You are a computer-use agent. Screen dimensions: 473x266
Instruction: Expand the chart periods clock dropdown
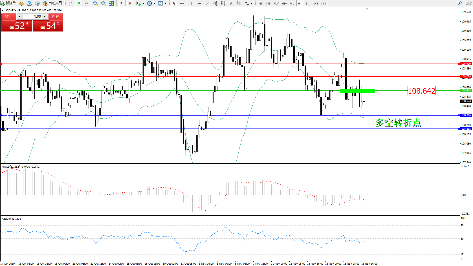point(154,4)
